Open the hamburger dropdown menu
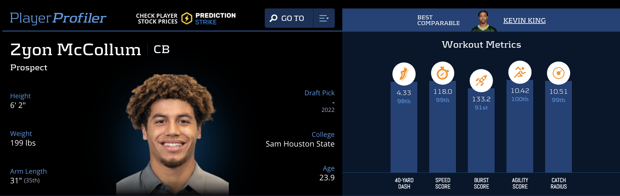Viewport: 620px width, 196px height. point(324,18)
